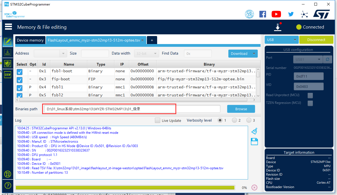Open the hamburger main menu
Viewport: 337px width, 195px height.
(8, 27)
